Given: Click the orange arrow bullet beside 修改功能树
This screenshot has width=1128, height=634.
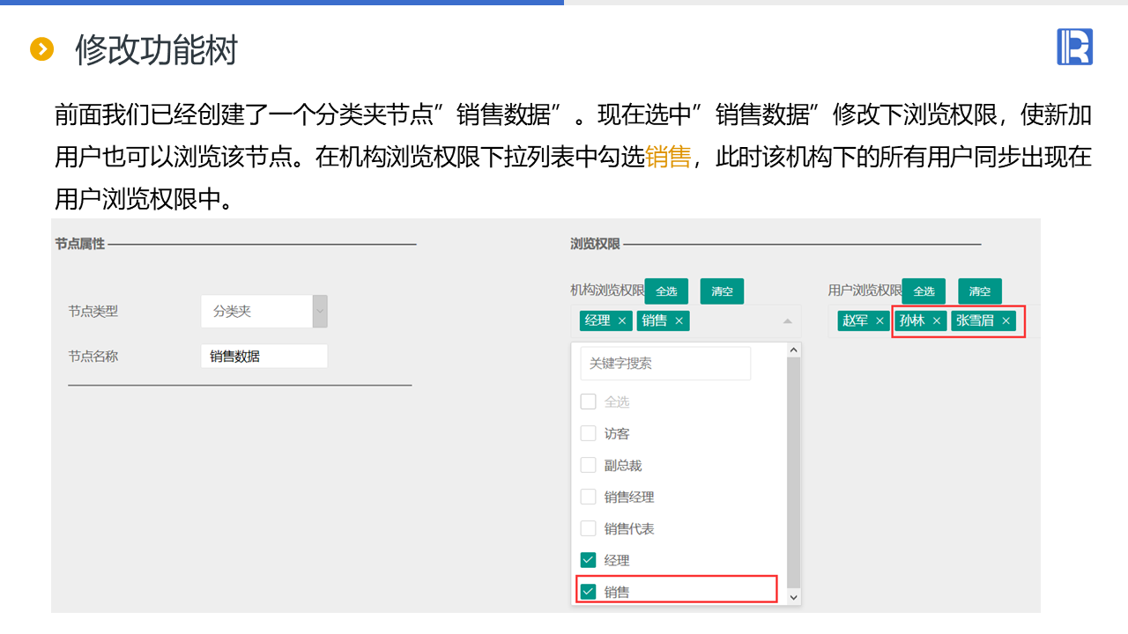Looking at the screenshot, I should tap(42, 49).
